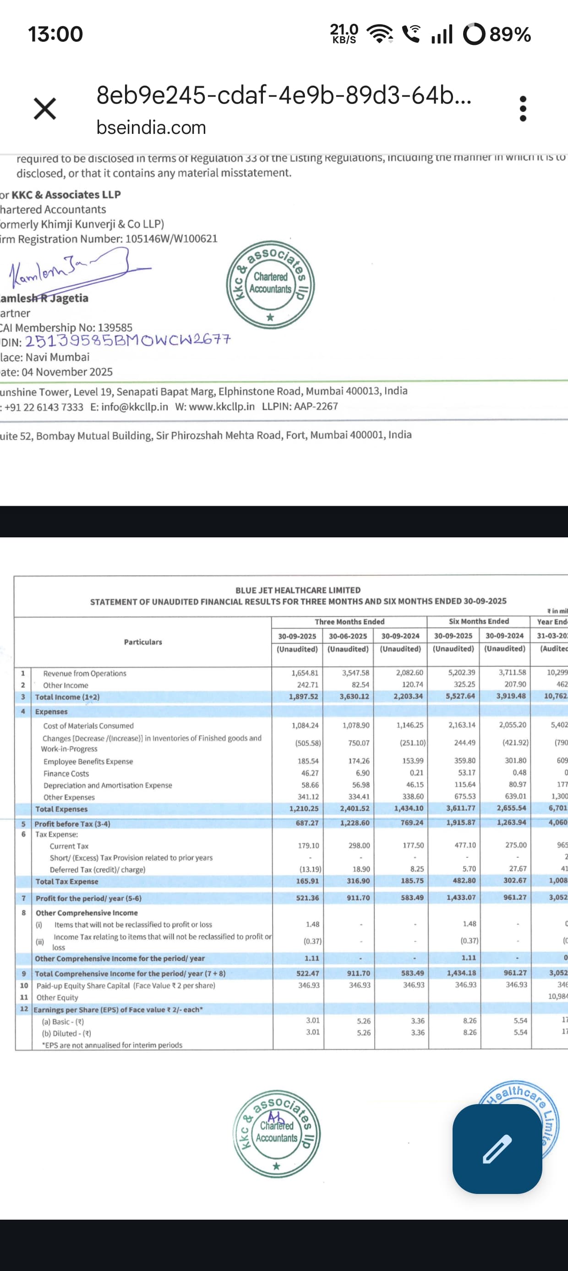Image resolution: width=568 pixels, height=1271 pixels.
Task: Tap the document title starting 8eb9e245
Action: coord(284,95)
